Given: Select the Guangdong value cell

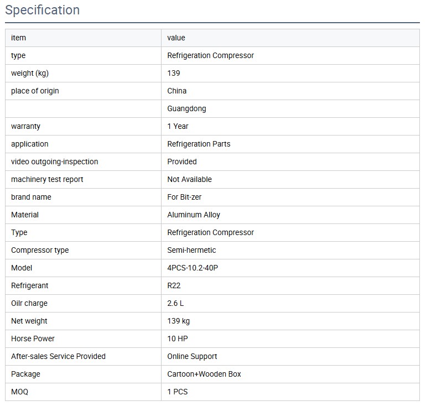Looking at the screenshot, I should coord(186,108).
